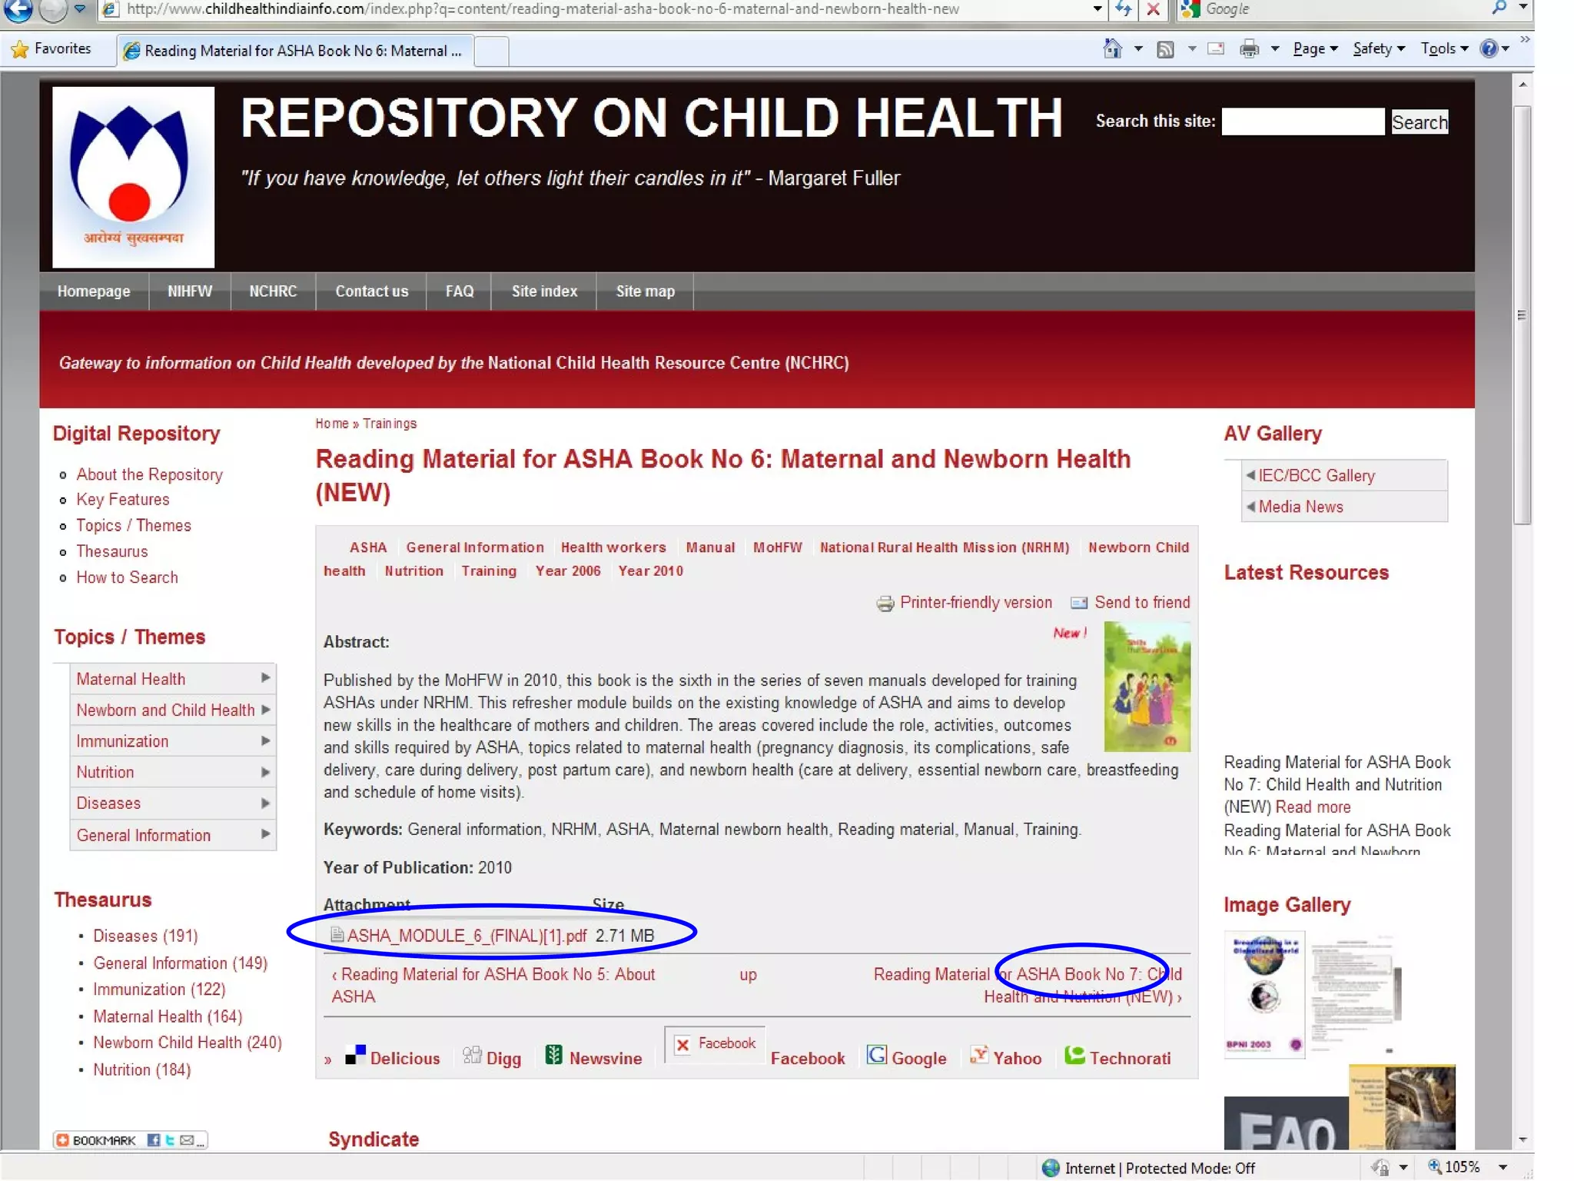Open the ASHA book cover thumbnail
Viewport: 1574px width, 1181px height.
tap(1147, 687)
